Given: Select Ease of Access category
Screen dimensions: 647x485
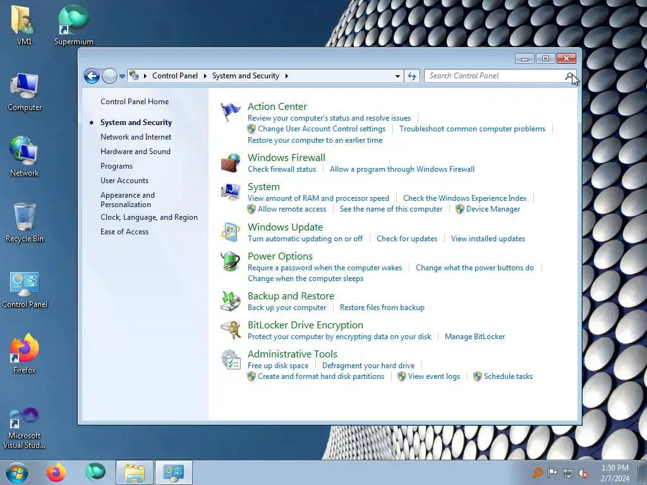Looking at the screenshot, I should pos(124,231).
